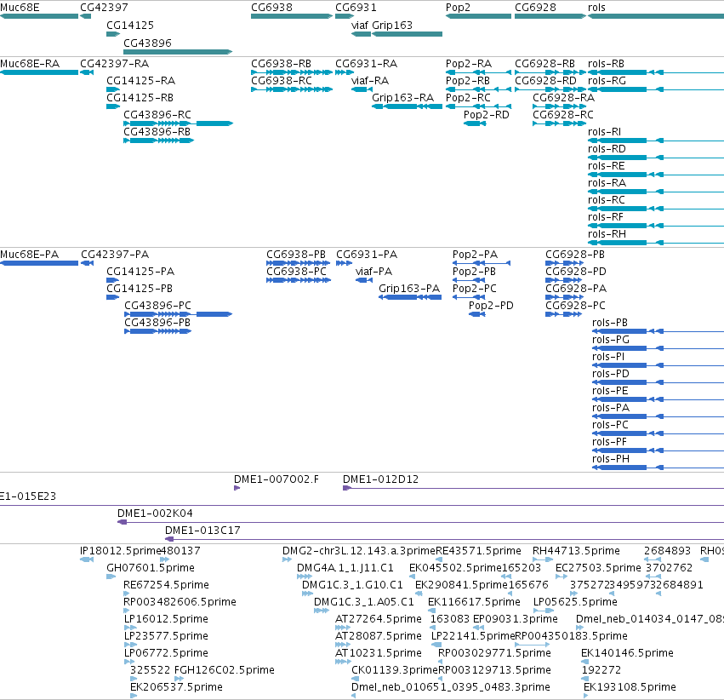
Task: Select transcript CG42397-RA
Action: 115,64
